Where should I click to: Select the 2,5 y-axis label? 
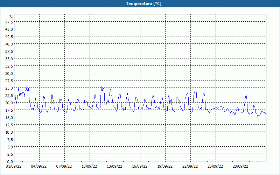(10, 154)
